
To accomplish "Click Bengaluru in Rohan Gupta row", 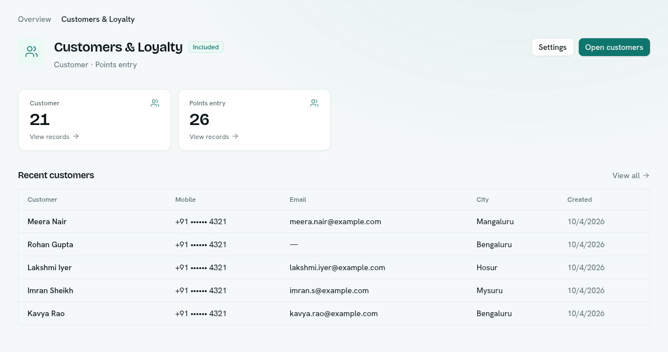I will click(494, 244).
